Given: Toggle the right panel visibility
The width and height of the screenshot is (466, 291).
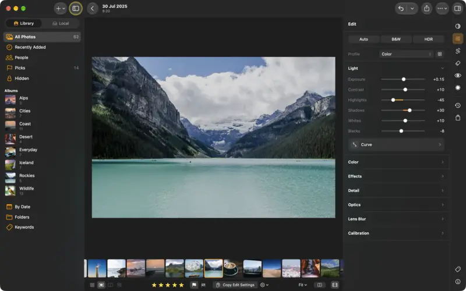Looking at the screenshot, I should point(457,8).
